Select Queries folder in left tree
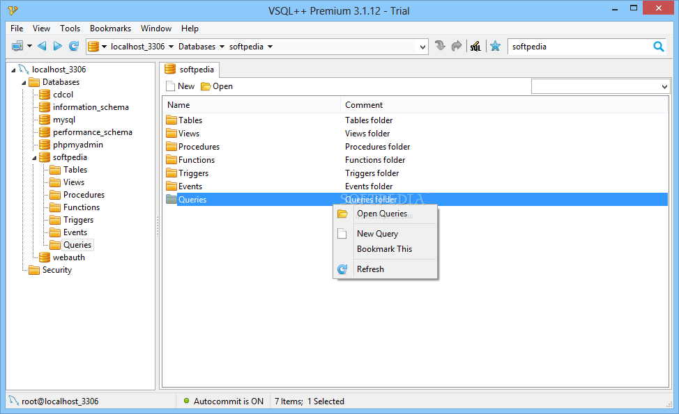The image size is (679, 414). tap(77, 245)
